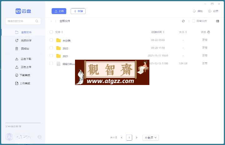
Task: Open the 20条/页 page size dropdown
Action: click(x=151, y=137)
